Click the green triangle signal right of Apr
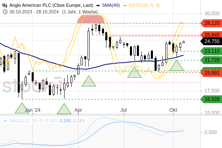 tap(89, 82)
